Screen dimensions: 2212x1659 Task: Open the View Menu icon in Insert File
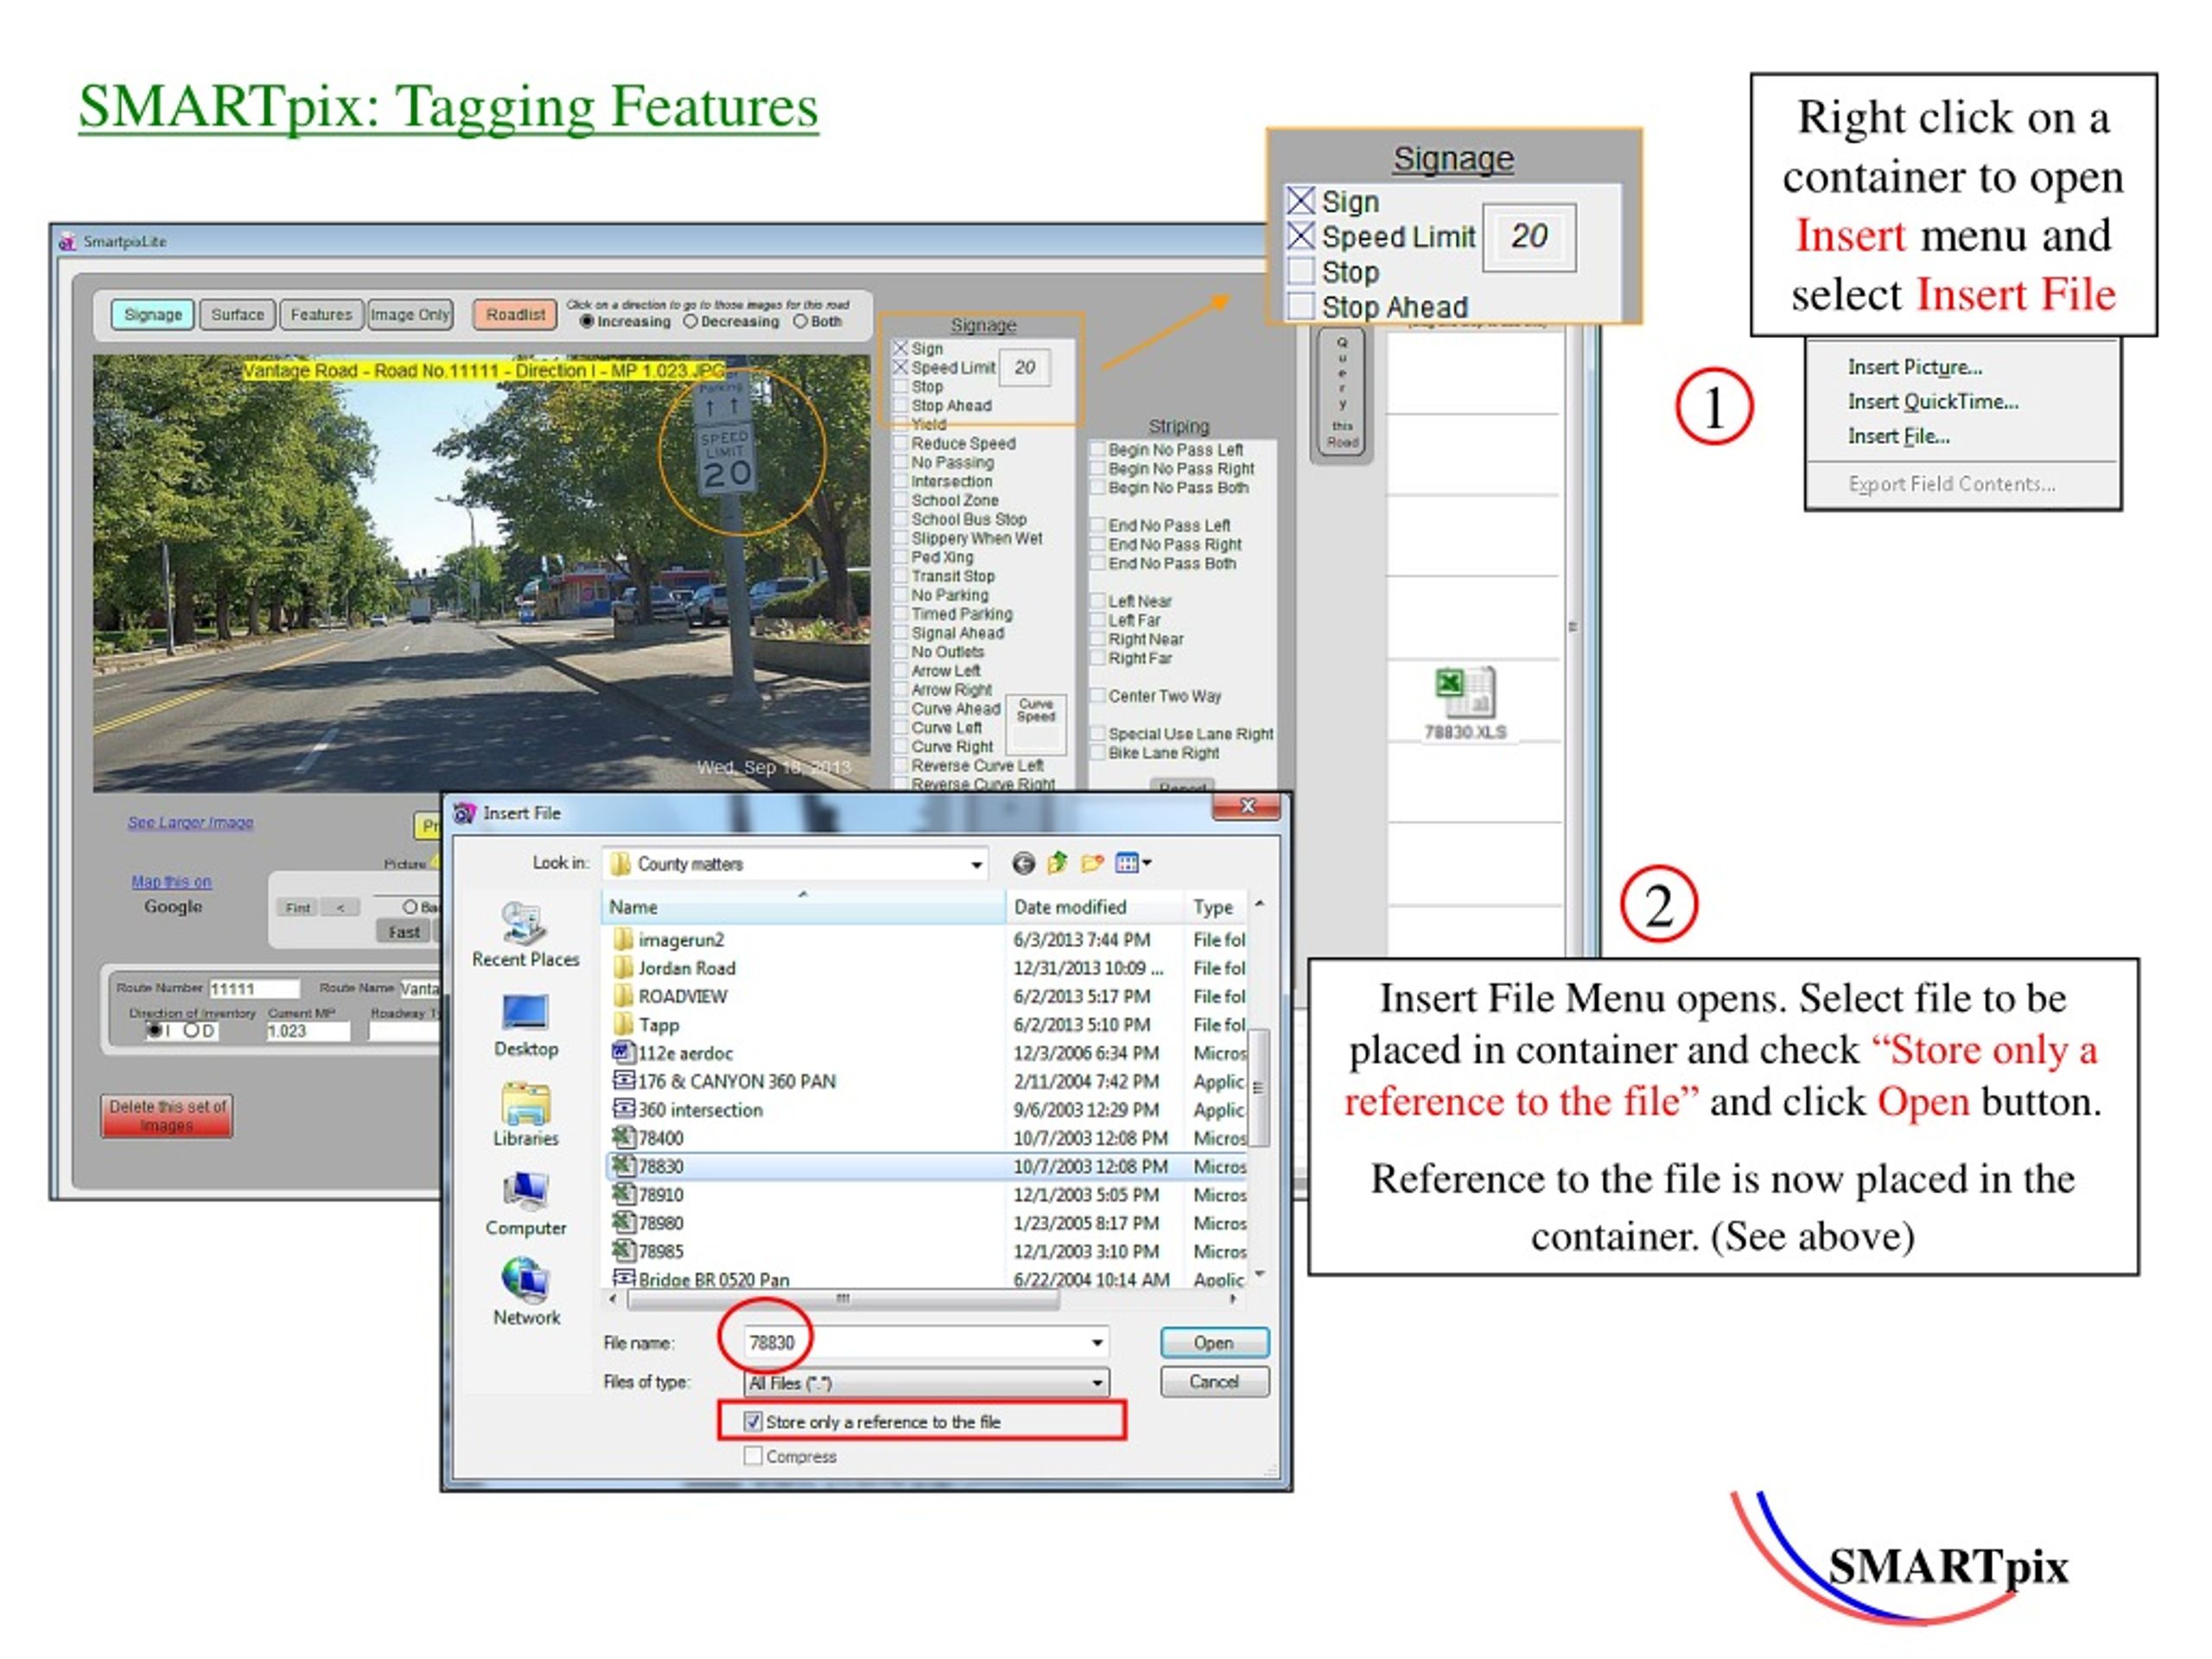1132,863
